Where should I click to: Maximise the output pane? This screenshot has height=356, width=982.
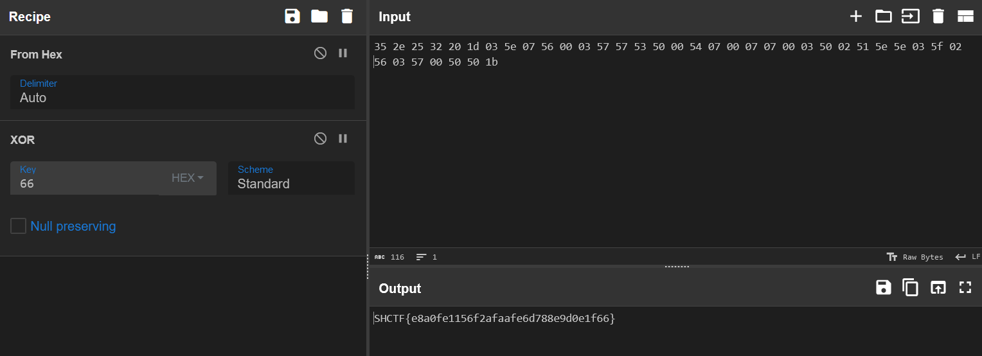click(965, 287)
